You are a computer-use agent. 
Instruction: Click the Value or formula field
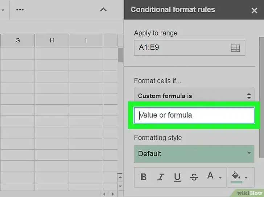coord(194,116)
